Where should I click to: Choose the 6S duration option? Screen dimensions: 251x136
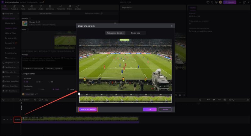click(37, 81)
